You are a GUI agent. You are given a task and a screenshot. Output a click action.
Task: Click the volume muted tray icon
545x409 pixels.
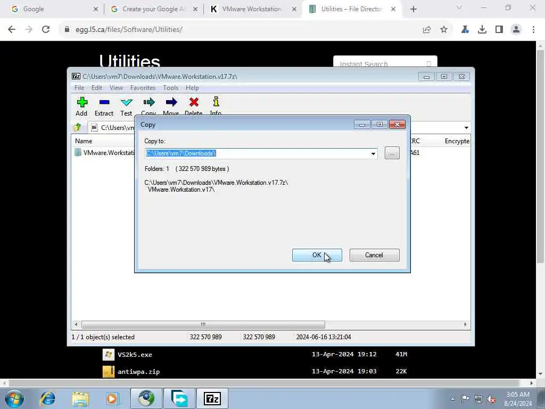pos(491,399)
